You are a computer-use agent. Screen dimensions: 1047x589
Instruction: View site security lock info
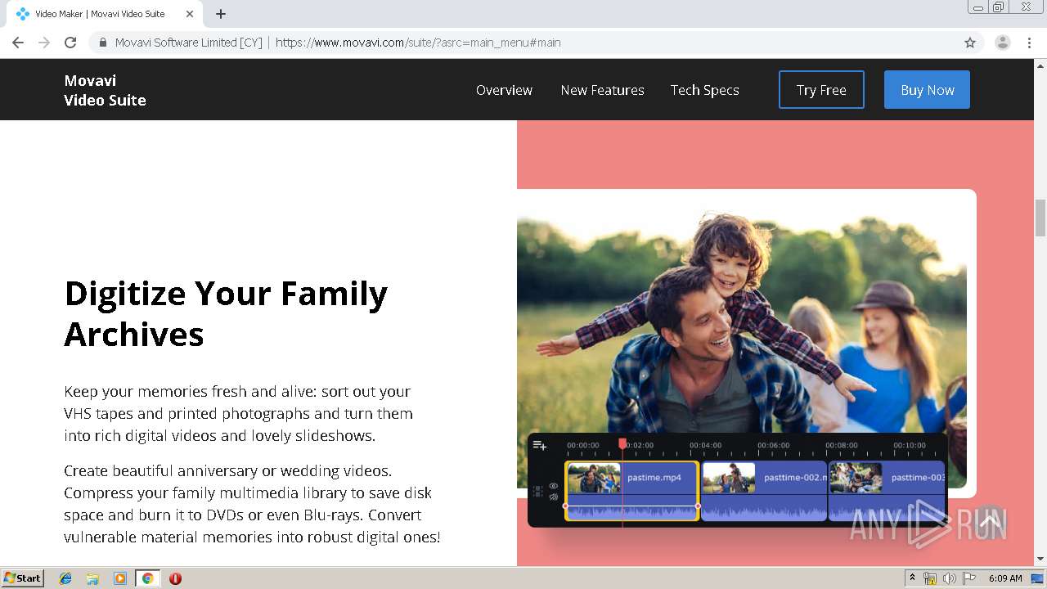click(x=102, y=43)
